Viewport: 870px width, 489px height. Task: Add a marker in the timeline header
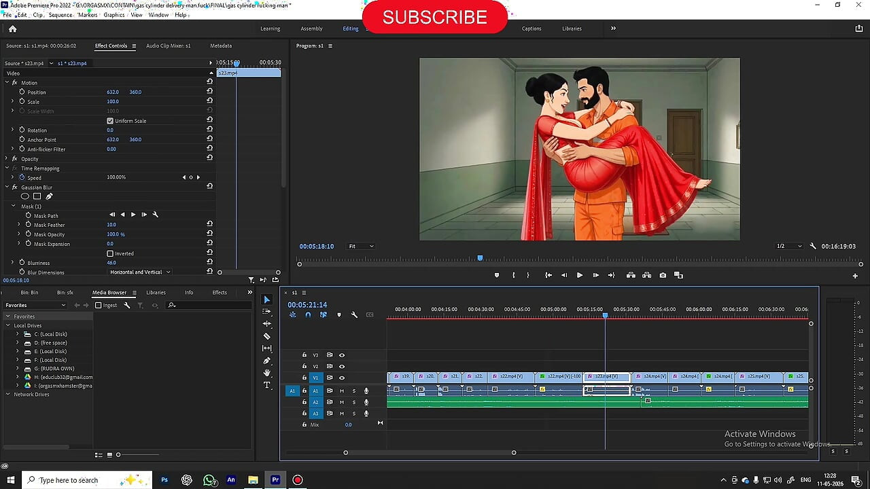[x=338, y=315]
